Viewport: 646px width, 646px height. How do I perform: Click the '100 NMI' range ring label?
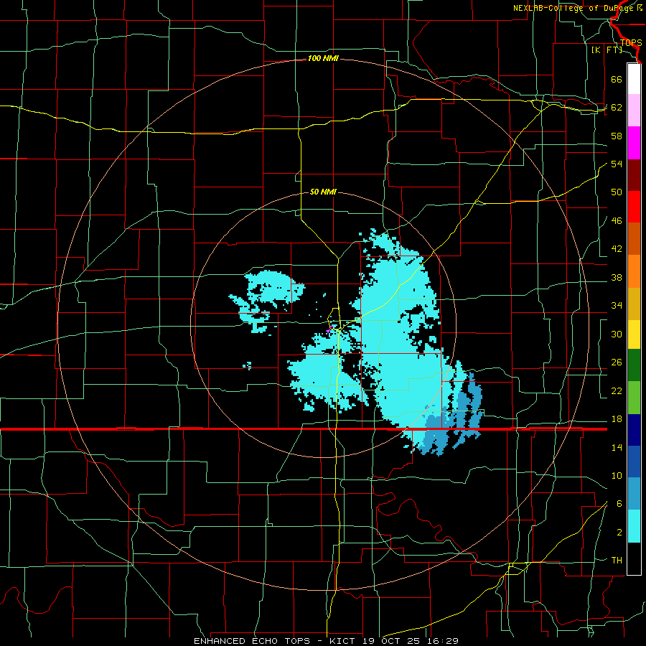click(323, 59)
